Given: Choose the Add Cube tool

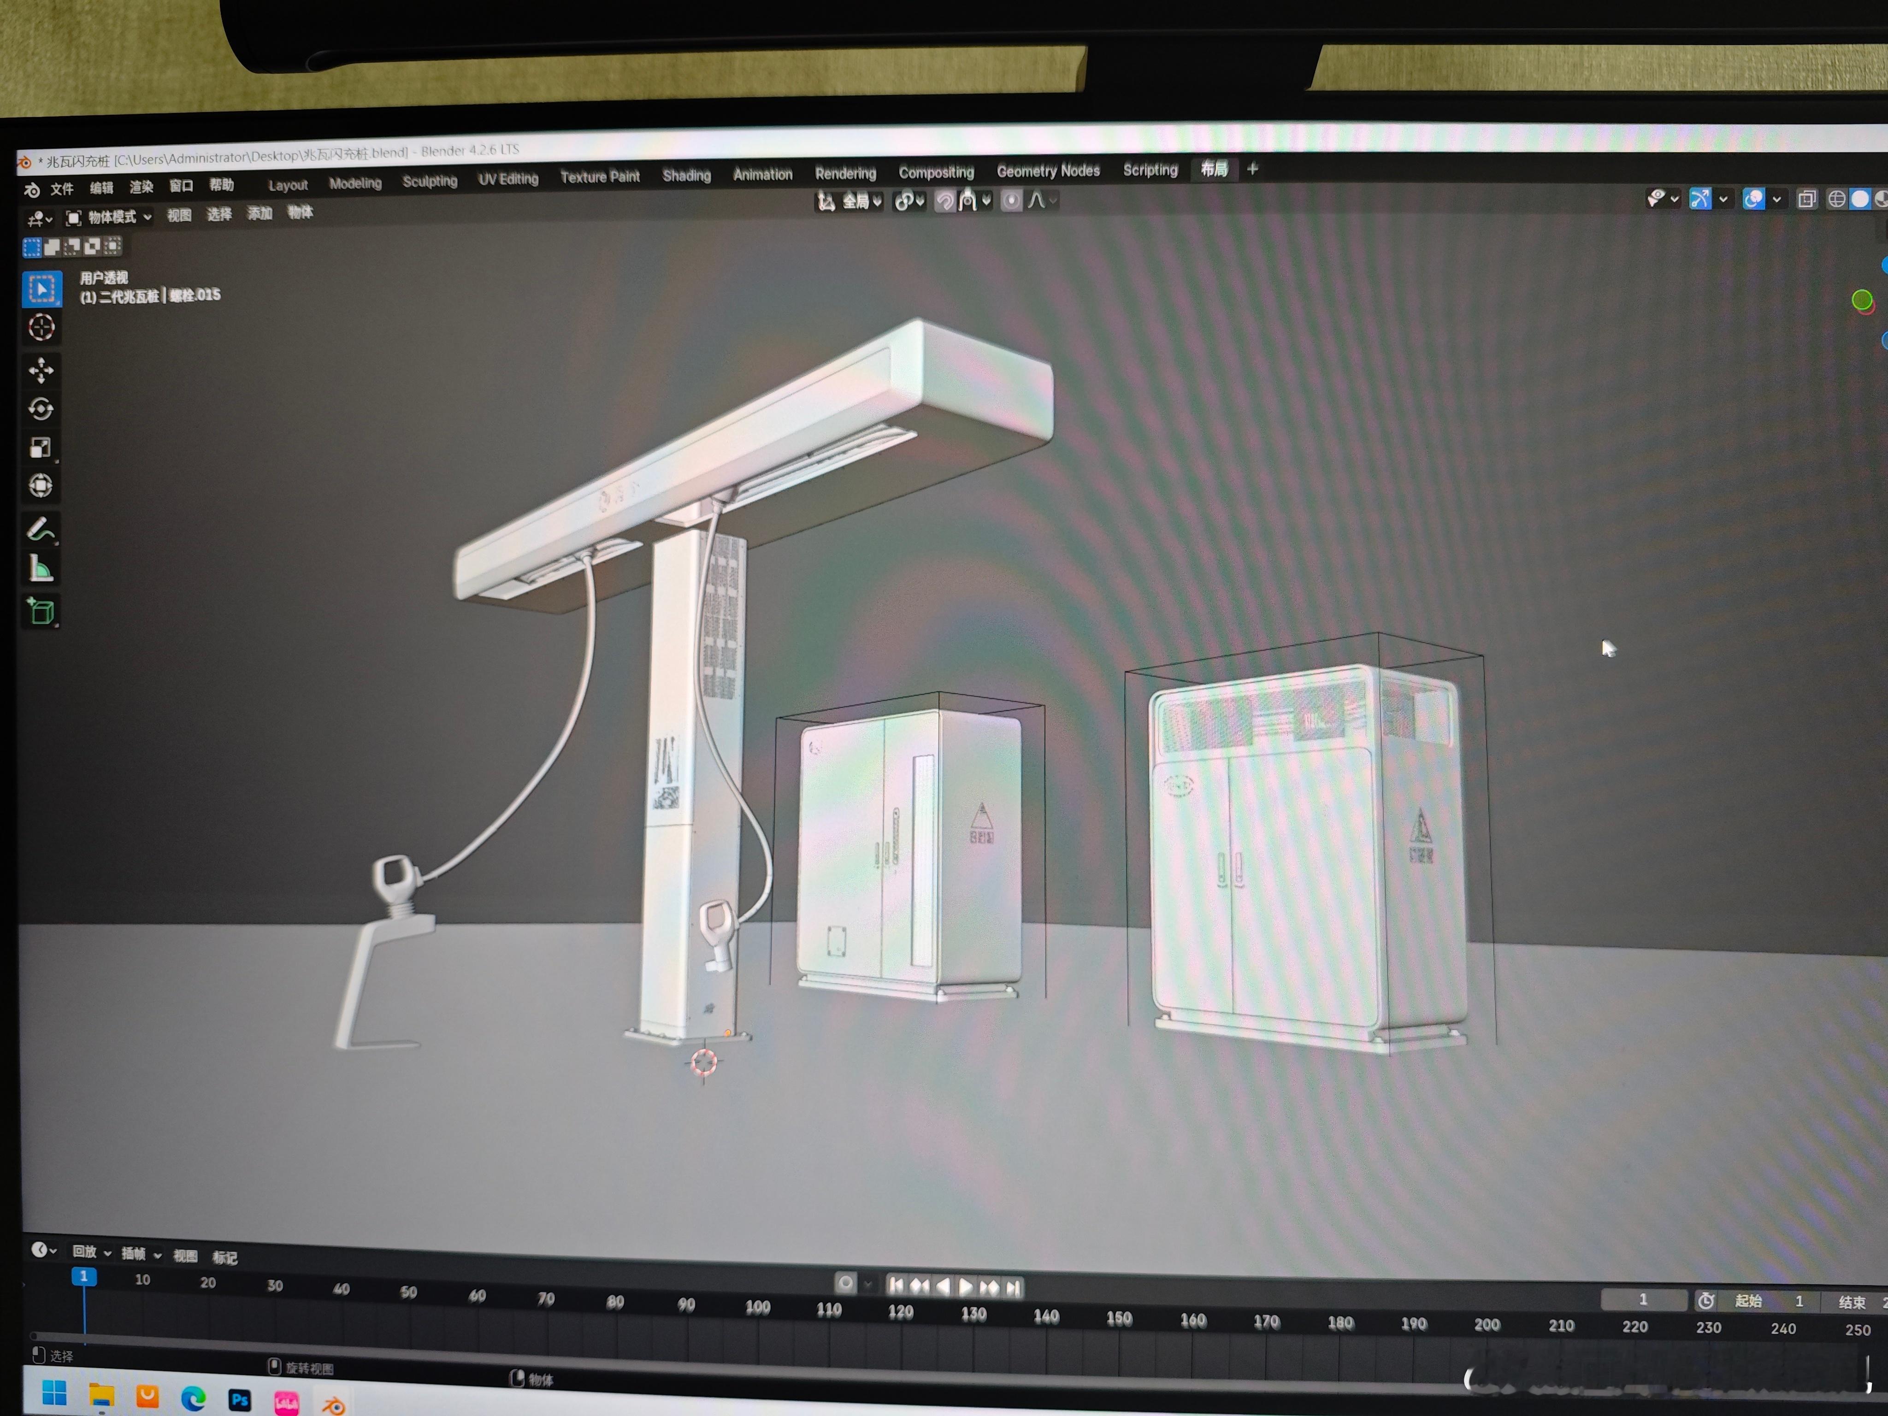Looking at the screenshot, I should pos(41,611).
